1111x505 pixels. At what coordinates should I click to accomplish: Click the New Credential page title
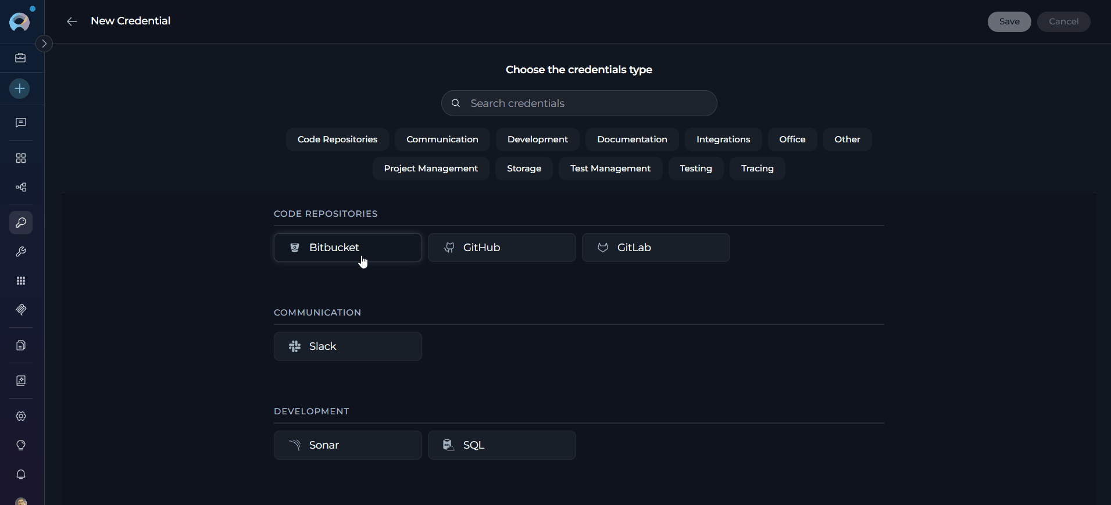(x=130, y=21)
